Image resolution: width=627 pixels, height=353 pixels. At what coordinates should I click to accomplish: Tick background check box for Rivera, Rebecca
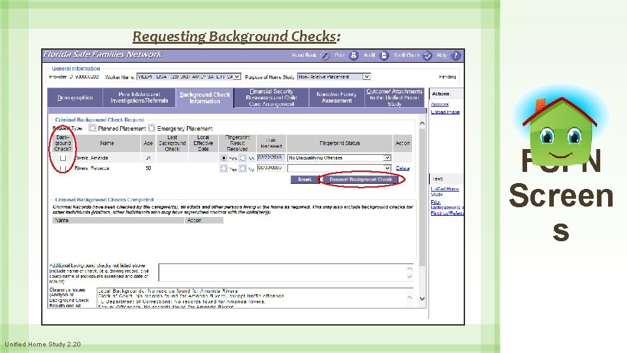63,169
